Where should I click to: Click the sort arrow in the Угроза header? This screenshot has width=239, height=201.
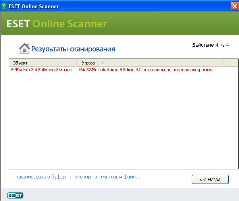[102, 63]
